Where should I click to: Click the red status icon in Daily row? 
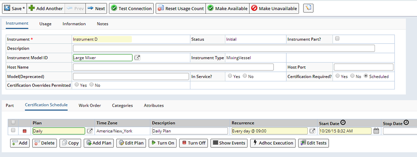pyautogui.click(x=25, y=131)
